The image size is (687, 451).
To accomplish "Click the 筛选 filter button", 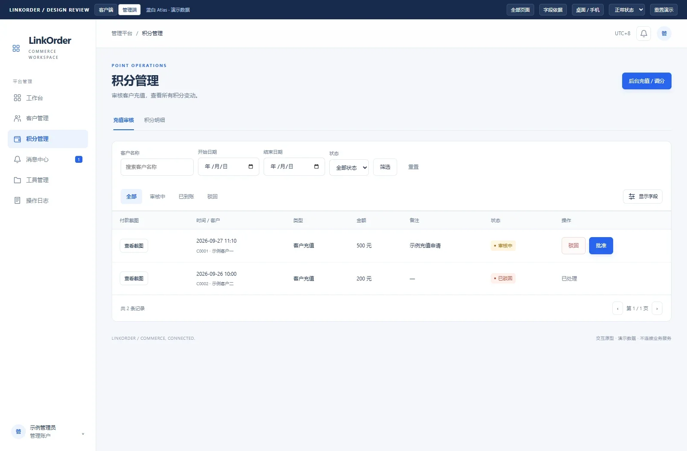I will tap(385, 167).
